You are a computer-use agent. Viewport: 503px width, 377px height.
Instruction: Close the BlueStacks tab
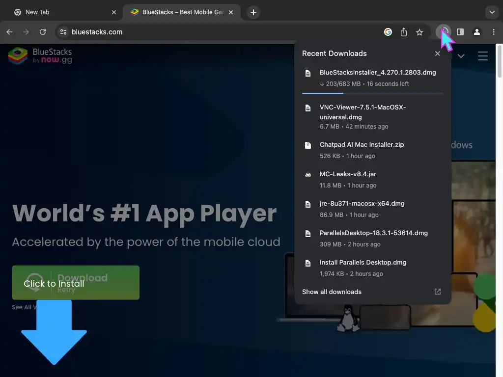click(231, 12)
